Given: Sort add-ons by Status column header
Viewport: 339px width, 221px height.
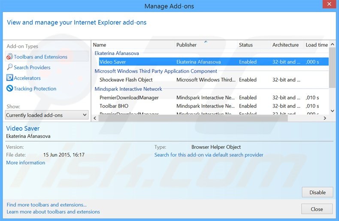Looking at the screenshot, I should [246, 45].
